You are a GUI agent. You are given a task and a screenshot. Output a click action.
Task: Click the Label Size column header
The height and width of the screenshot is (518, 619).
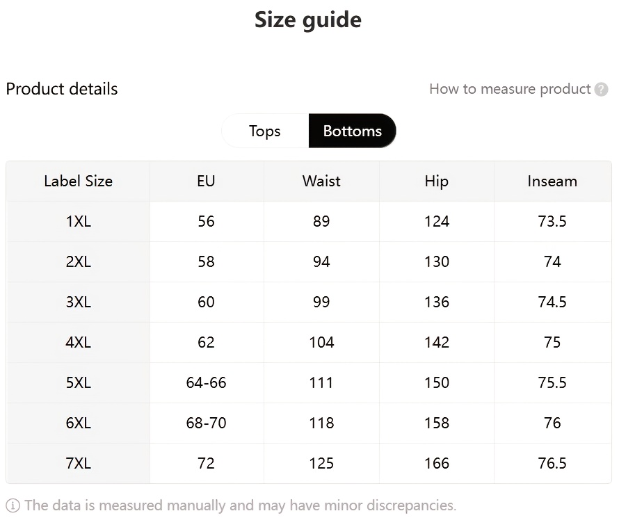[x=78, y=181]
